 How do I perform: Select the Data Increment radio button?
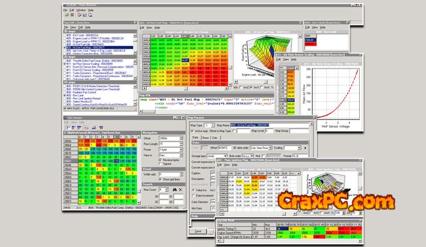tap(194, 195)
